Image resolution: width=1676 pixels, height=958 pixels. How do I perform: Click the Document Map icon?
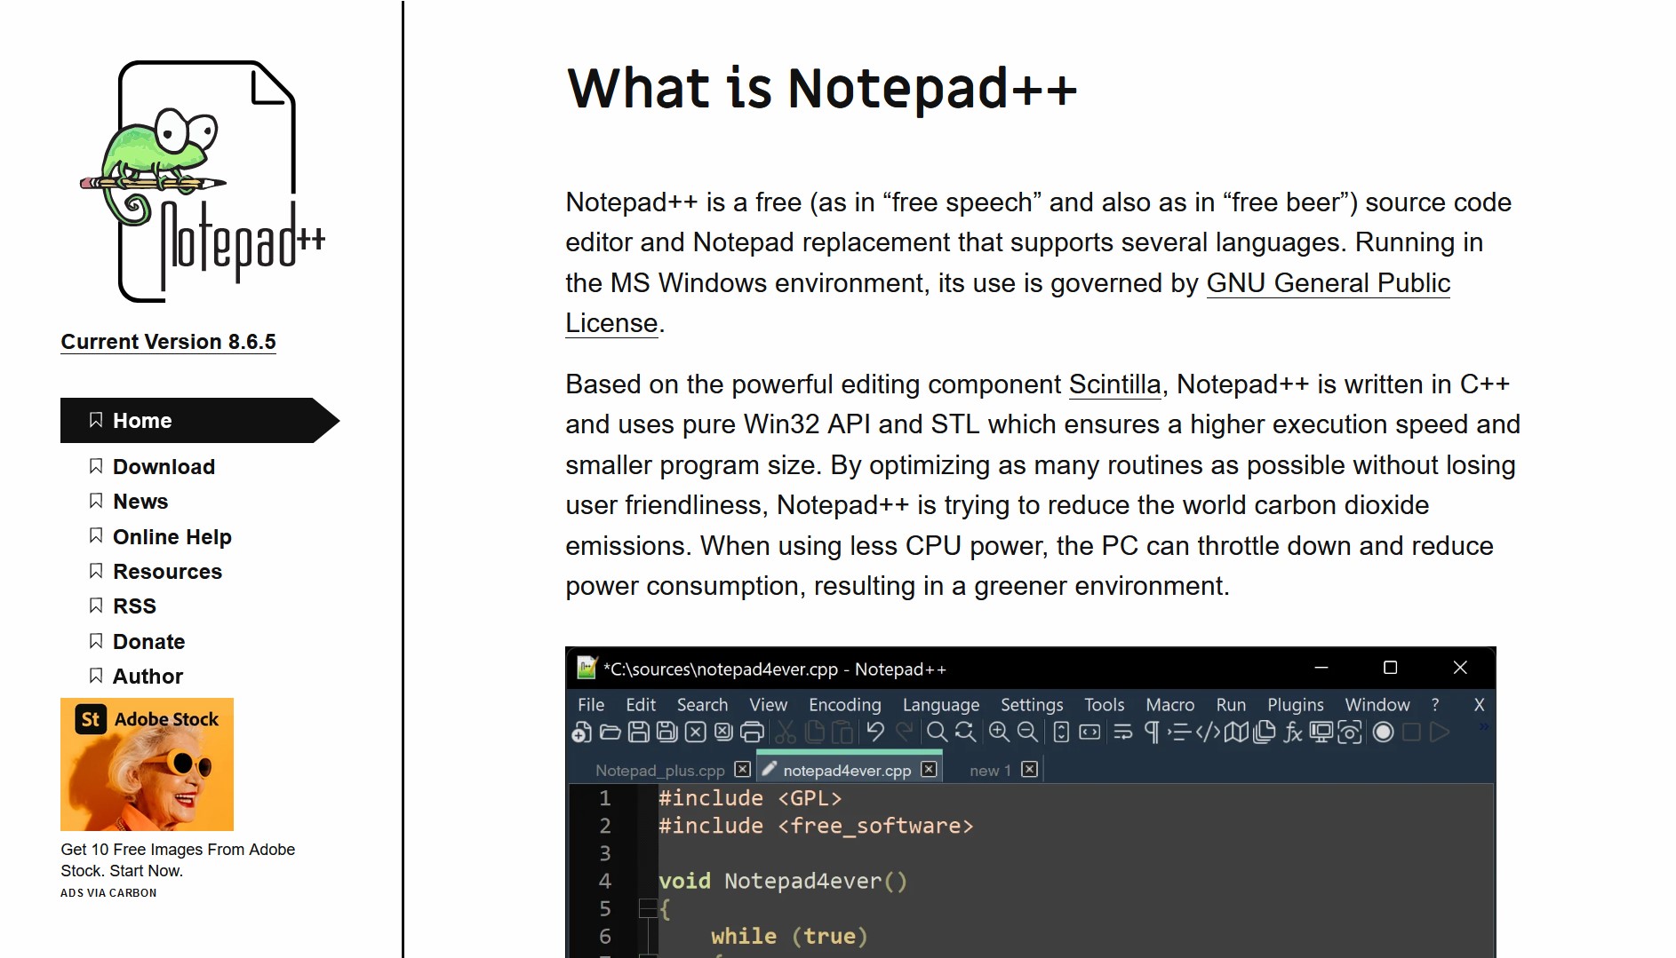pos(1236,732)
